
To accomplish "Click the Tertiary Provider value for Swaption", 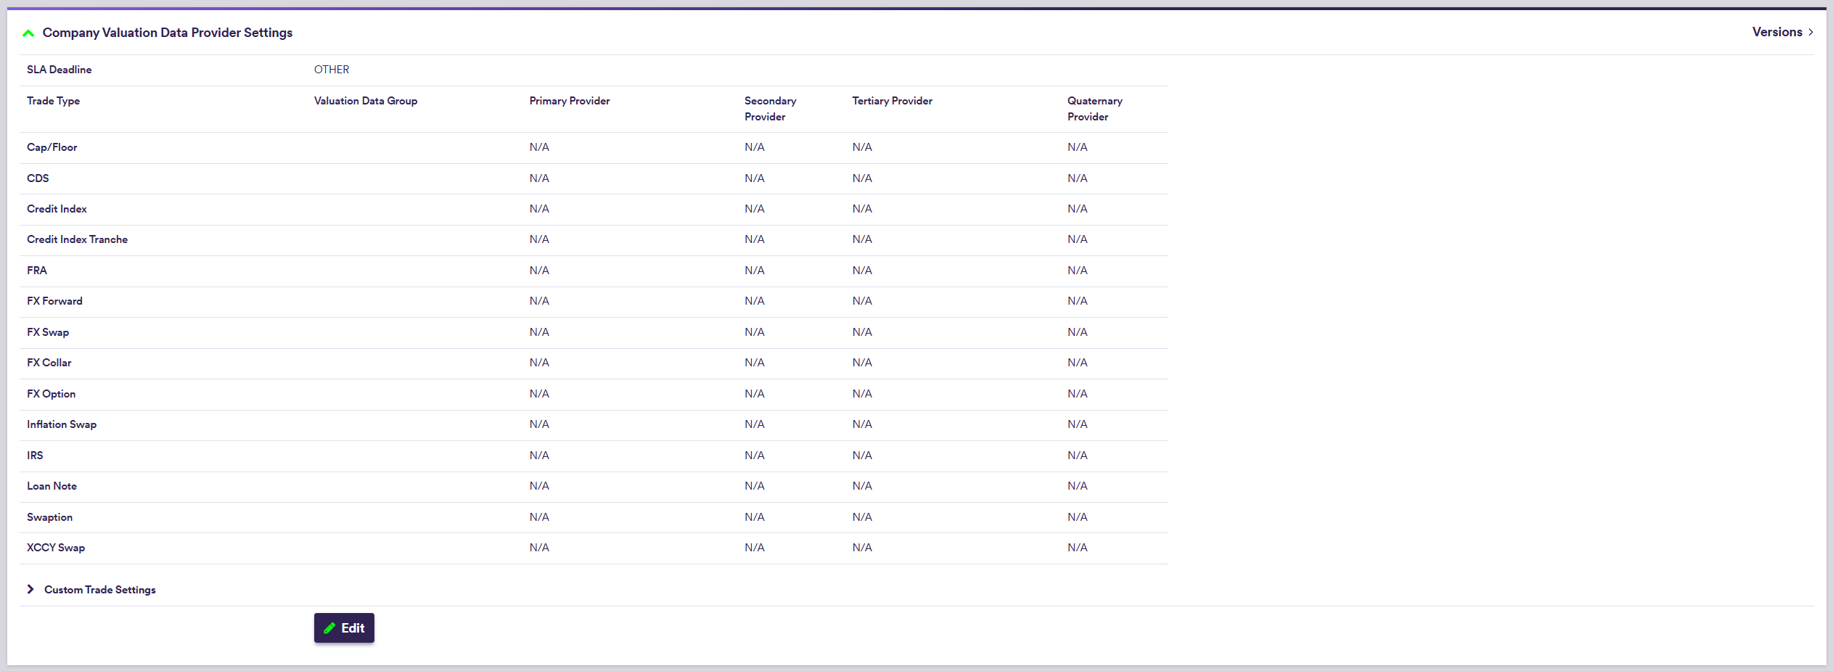I will coord(862,517).
